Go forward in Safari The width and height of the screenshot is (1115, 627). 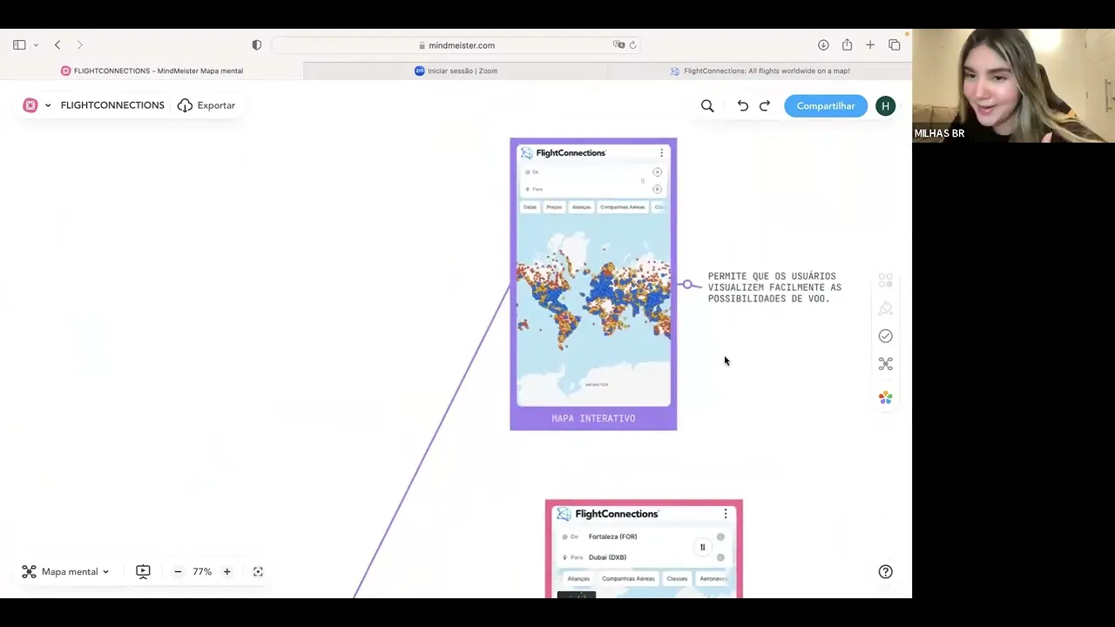(x=80, y=45)
